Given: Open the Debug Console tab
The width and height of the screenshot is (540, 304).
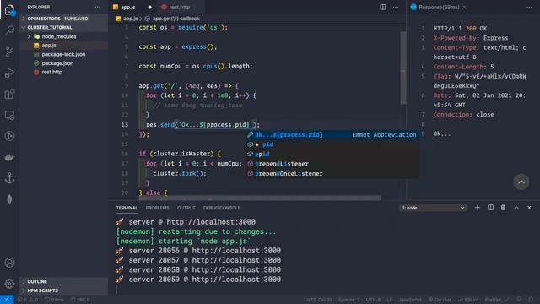Looking at the screenshot, I should [222, 208].
